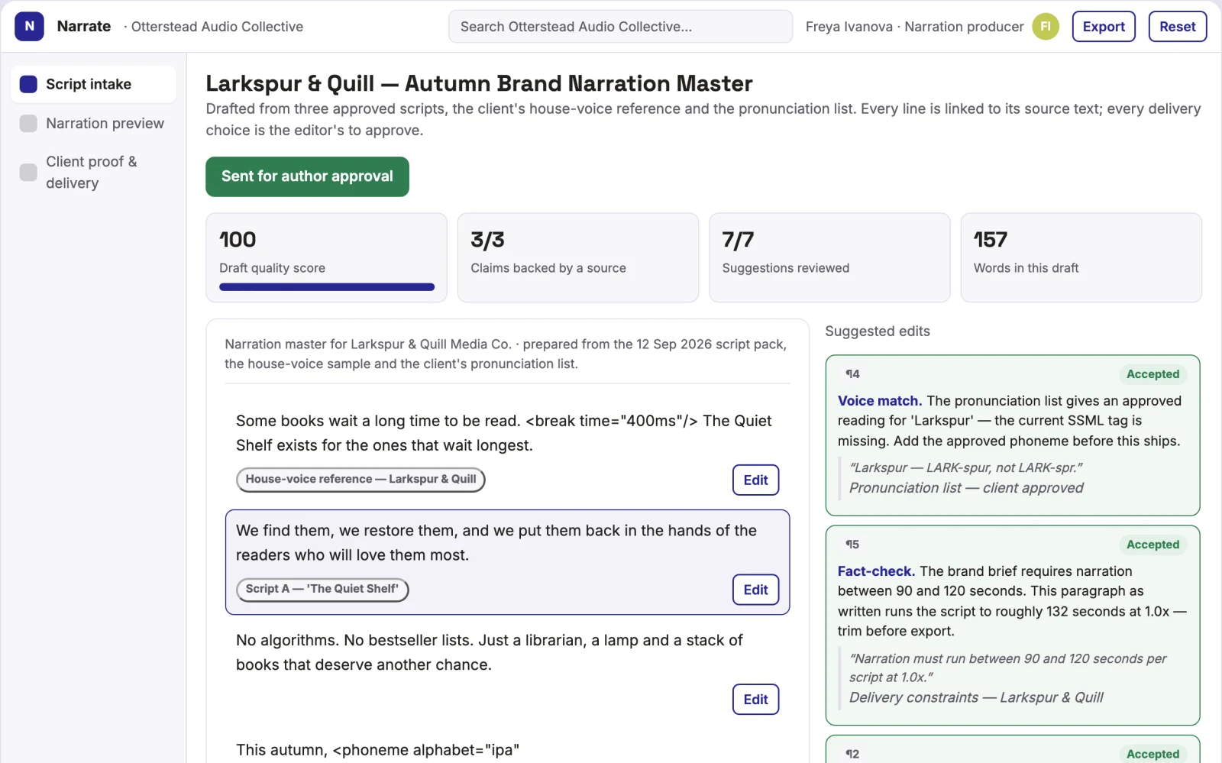
Task: Open the House-voice reference source chip
Action: (360, 480)
